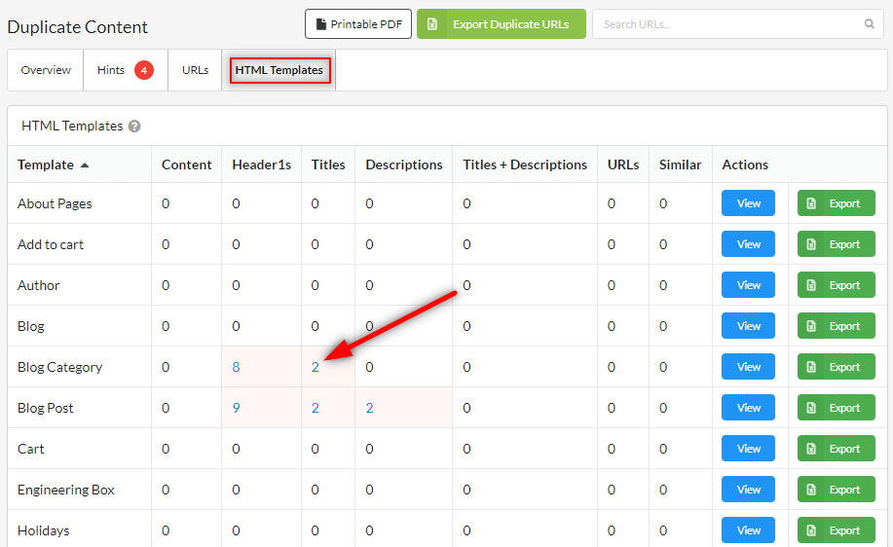The width and height of the screenshot is (893, 547).
Task: Open Blog Post duplicate Descriptions count 2
Action: pos(369,408)
